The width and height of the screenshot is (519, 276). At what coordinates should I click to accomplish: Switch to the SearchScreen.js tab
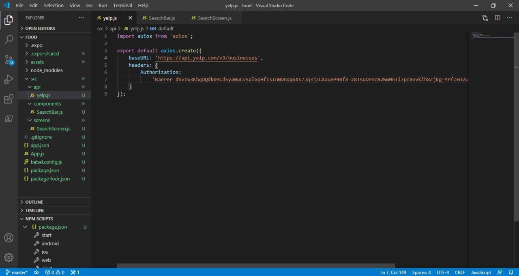pos(214,18)
